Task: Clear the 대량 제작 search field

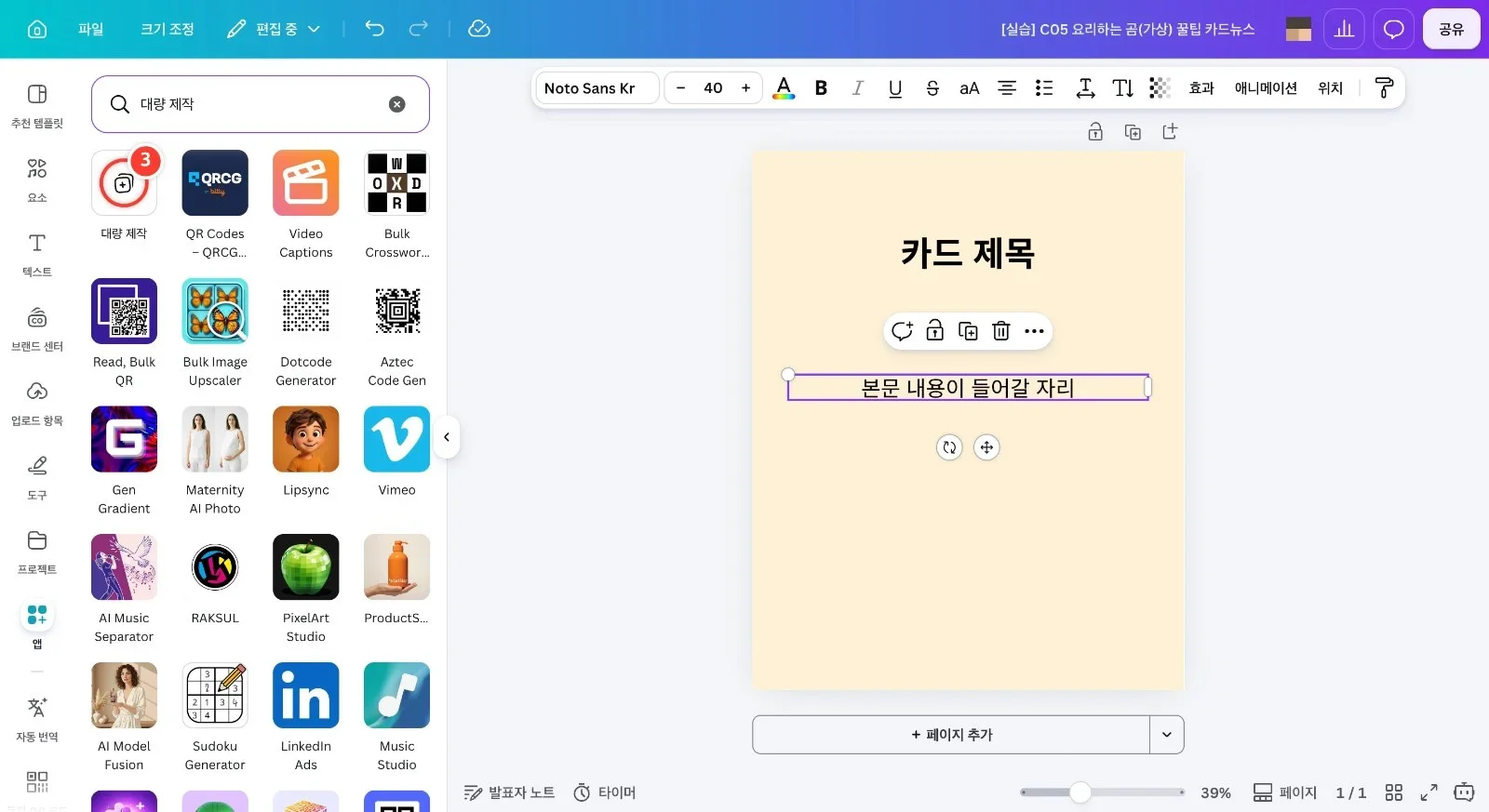Action: click(397, 104)
